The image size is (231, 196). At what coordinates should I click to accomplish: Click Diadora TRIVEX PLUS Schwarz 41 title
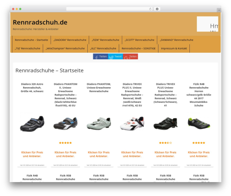click(165, 95)
